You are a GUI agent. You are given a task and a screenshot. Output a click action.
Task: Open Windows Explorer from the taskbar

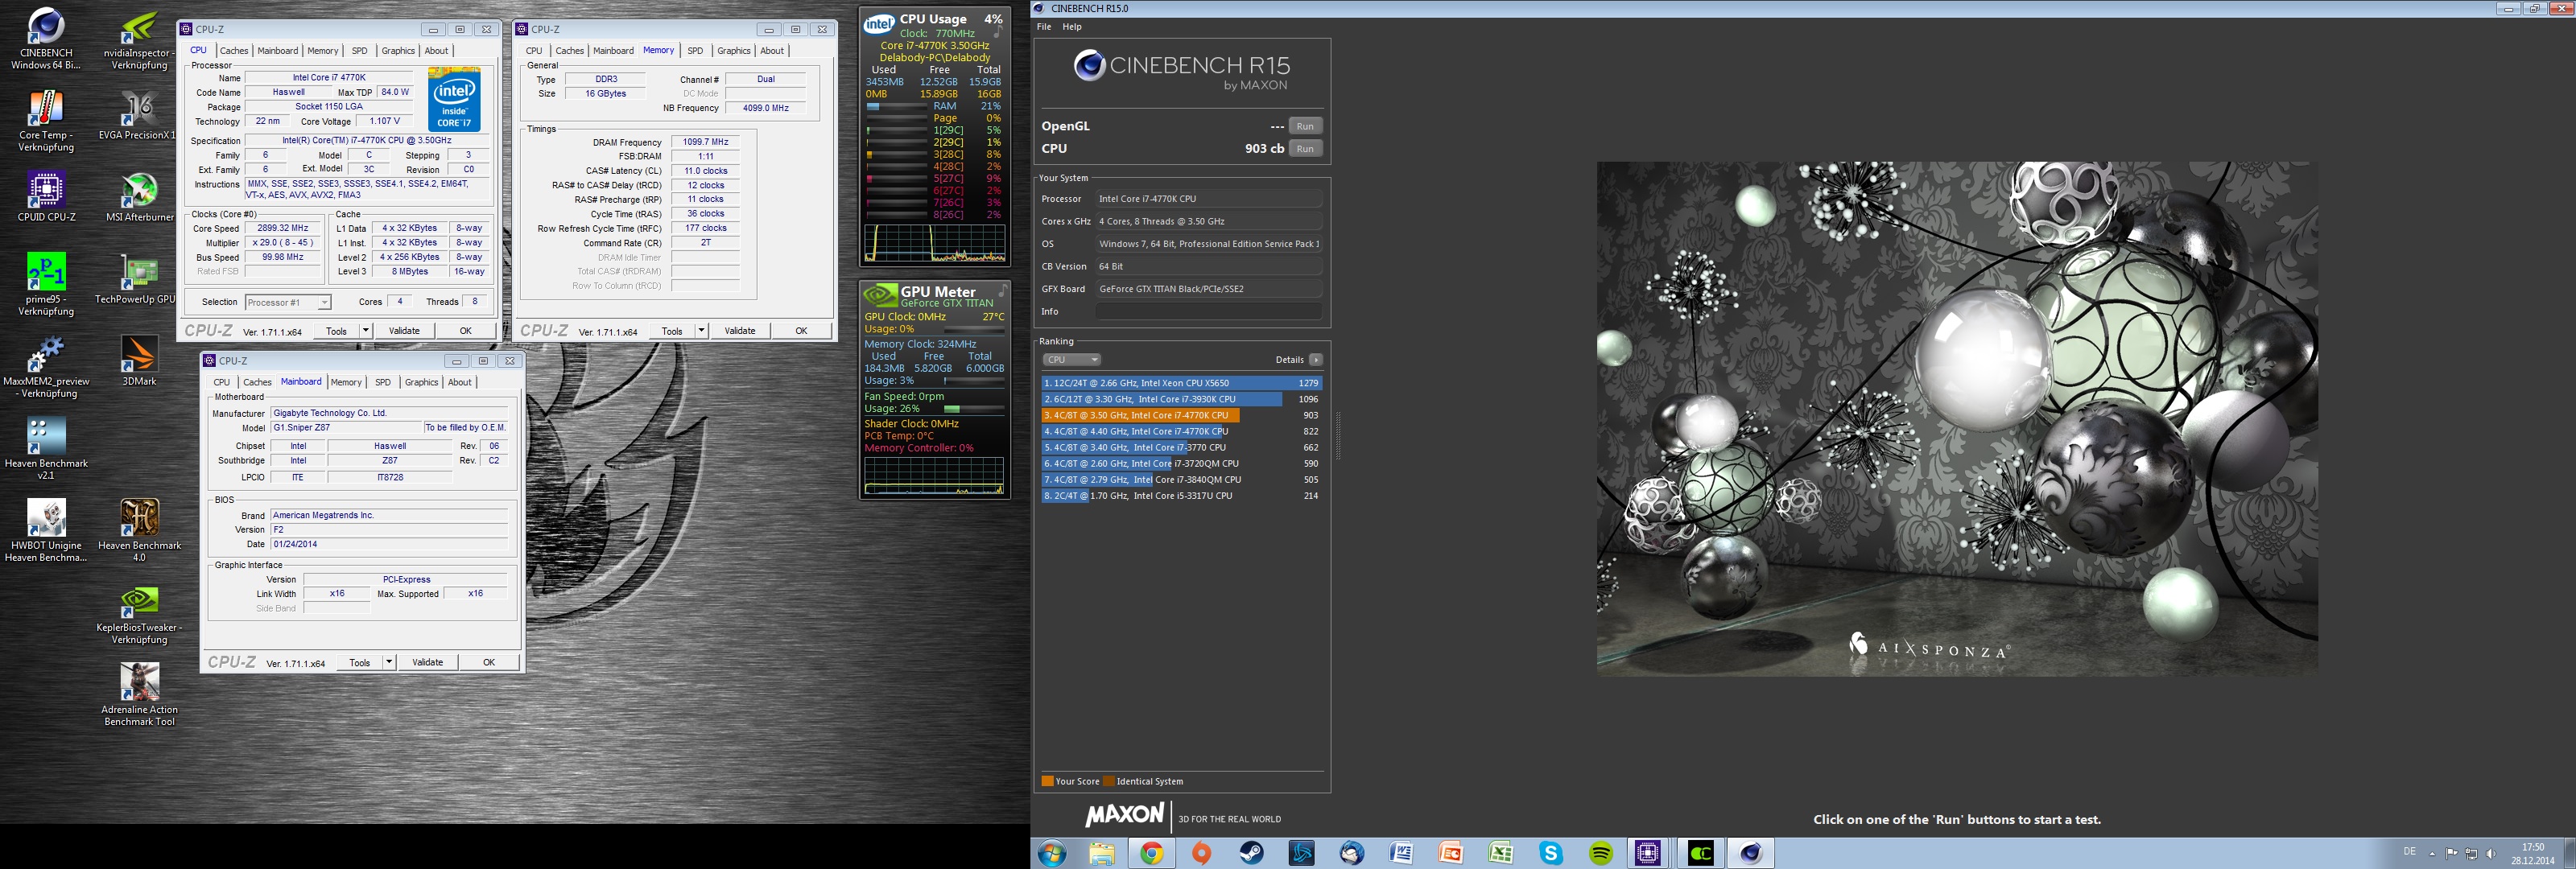[1101, 853]
